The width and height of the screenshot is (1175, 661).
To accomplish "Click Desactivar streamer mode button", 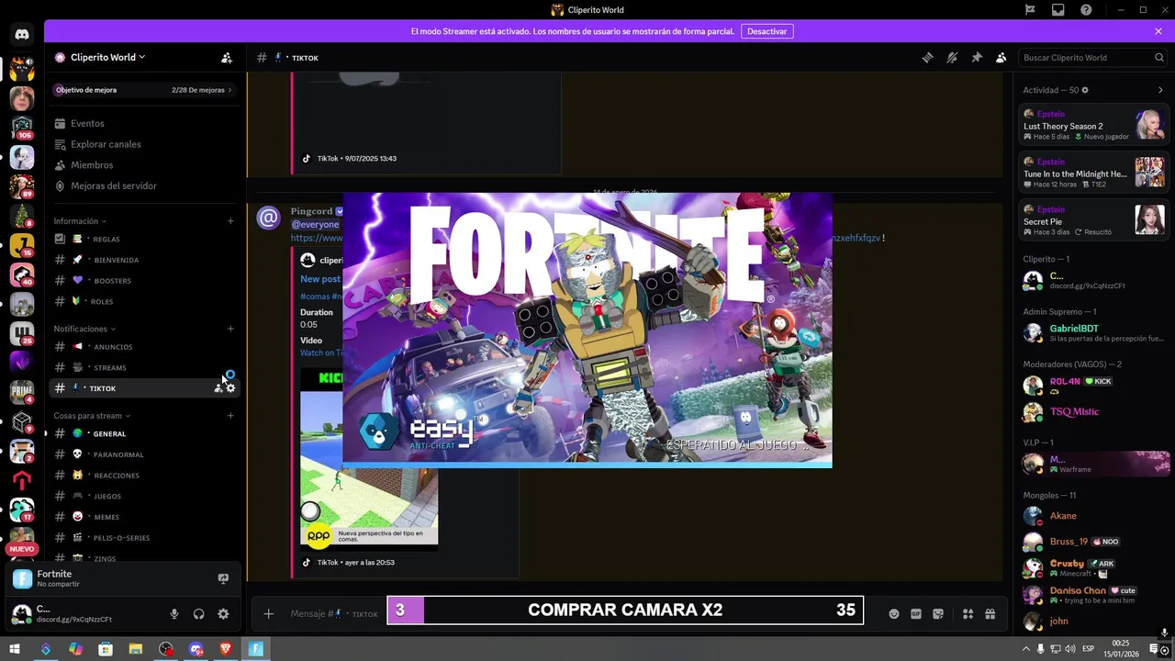I will [x=767, y=31].
